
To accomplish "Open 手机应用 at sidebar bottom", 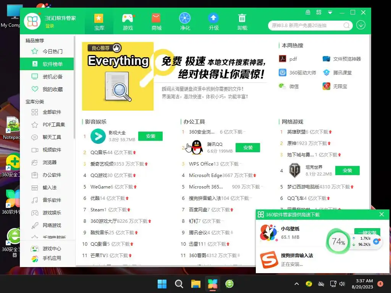I will tap(47, 258).
